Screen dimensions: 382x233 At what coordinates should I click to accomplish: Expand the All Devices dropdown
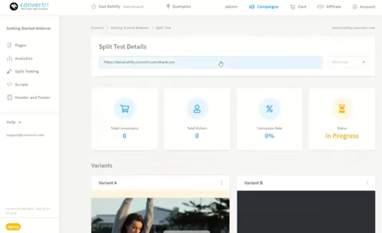tap(347, 62)
